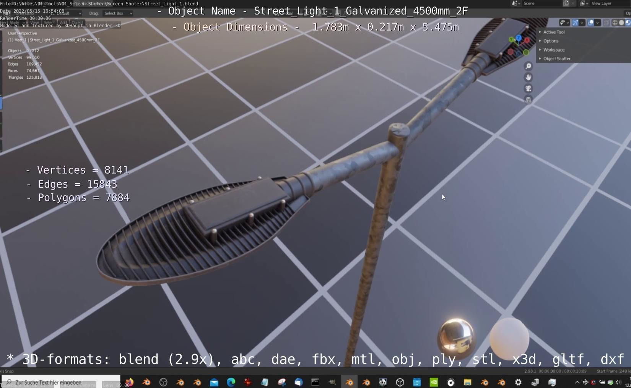The image size is (631, 388).
Task: Select material preview viewport shading
Action: [x=628, y=23]
